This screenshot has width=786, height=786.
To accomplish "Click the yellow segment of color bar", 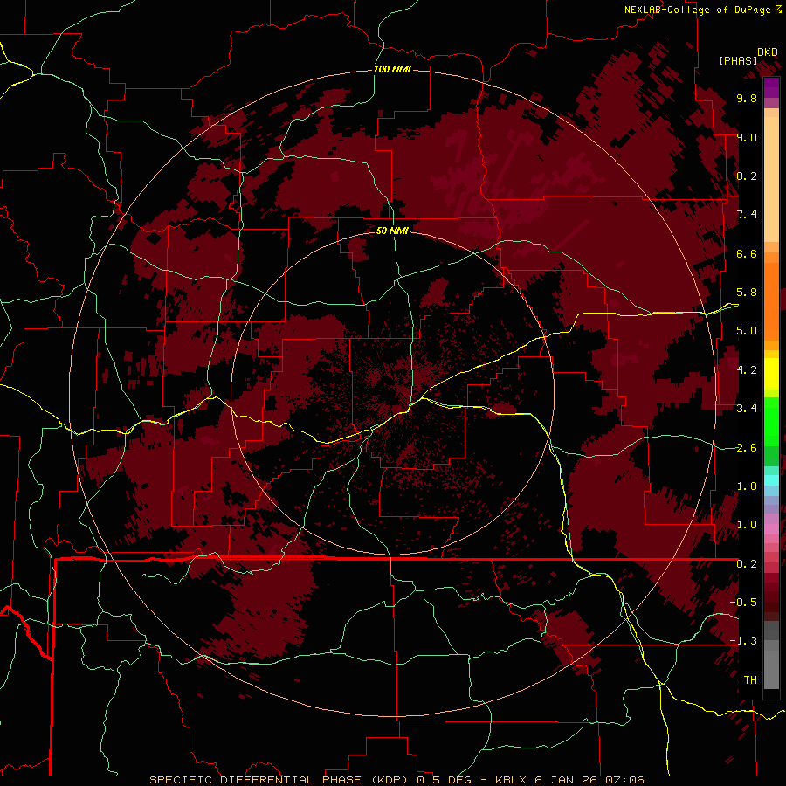I will point(771,374).
